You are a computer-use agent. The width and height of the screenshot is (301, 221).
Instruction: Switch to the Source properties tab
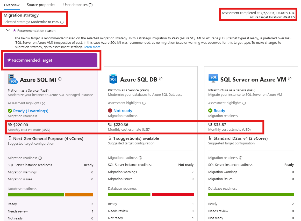41,5
